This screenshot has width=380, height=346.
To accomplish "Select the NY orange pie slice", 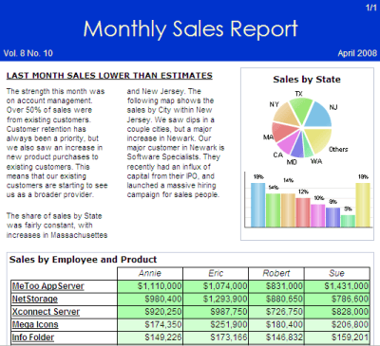I will [287, 115].
